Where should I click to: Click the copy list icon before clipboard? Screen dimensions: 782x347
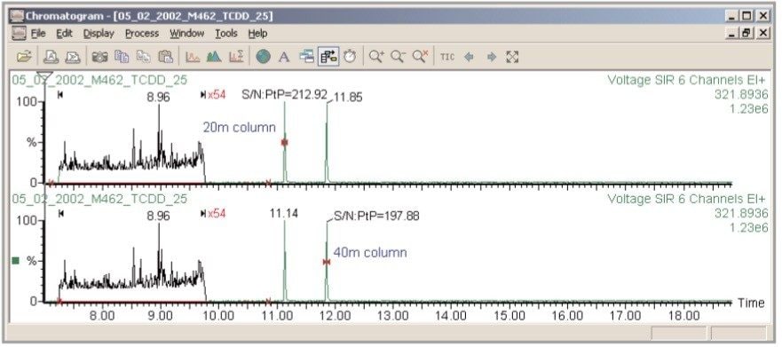click(144, 57)
